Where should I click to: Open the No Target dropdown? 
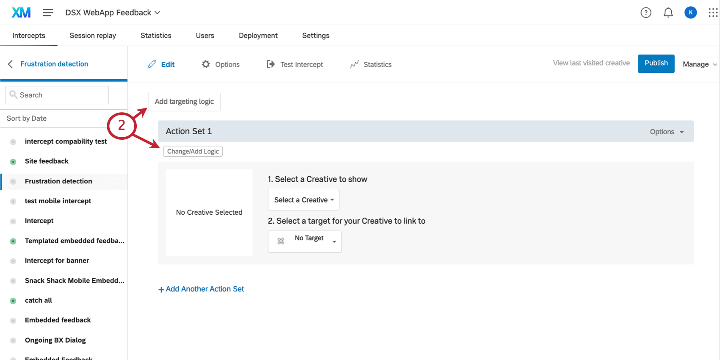coord(305,241)
